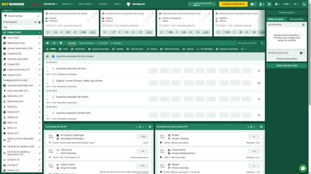The height and width of the screenshot is (174, 311).
Task: Open the live chat bubble
Action: tap(303, 168)
